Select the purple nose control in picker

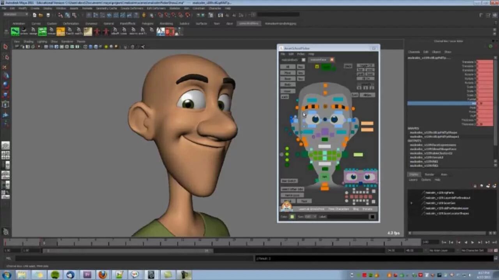tap(325, 132)
